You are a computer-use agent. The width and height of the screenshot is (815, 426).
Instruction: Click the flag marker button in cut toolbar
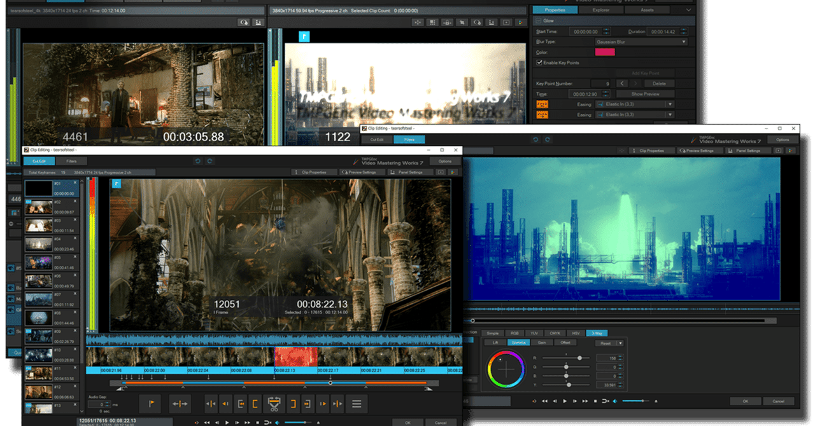point(151,403)
